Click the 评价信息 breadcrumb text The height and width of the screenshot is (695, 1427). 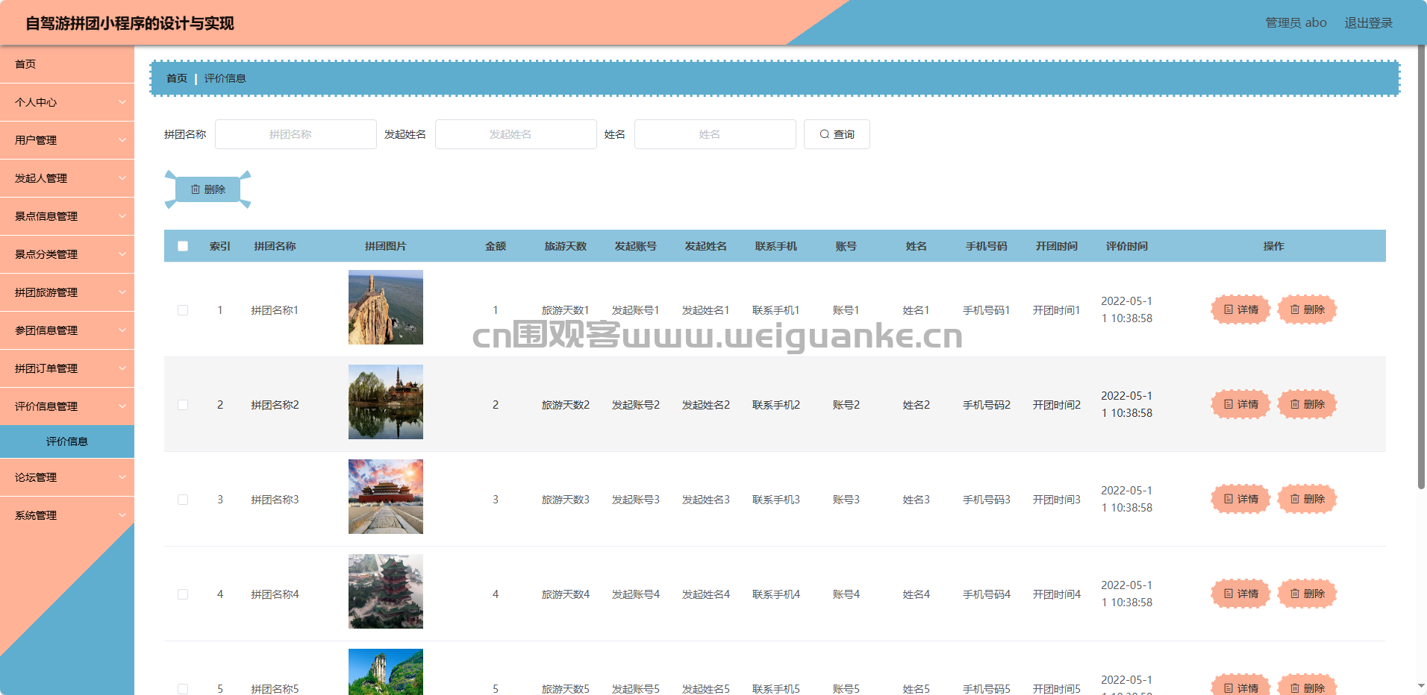coord(225,78)
